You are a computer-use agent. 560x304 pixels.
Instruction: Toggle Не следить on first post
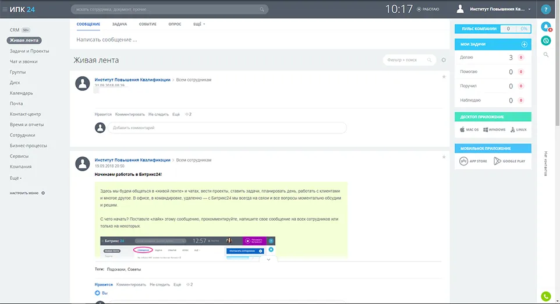click(158, 114)
